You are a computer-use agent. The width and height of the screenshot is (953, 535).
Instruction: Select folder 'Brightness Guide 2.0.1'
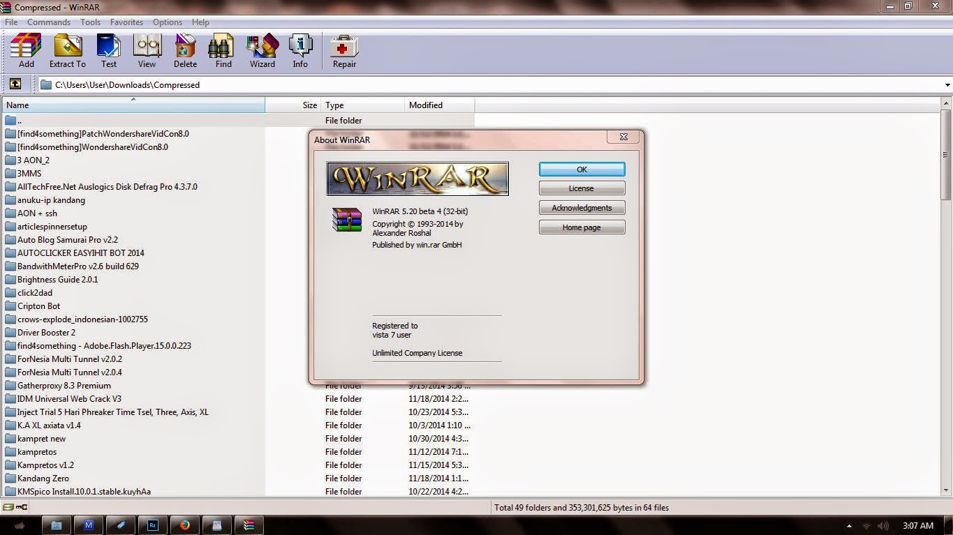click(57, 280)
